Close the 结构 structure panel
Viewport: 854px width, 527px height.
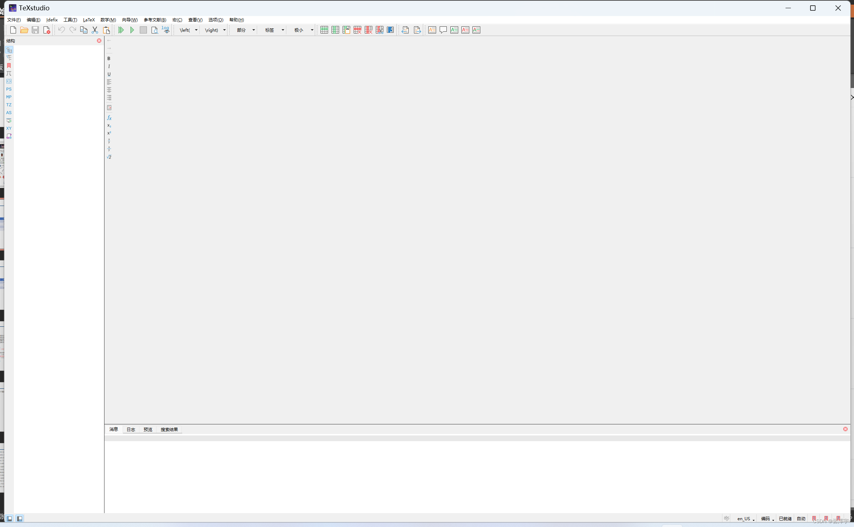99,41
